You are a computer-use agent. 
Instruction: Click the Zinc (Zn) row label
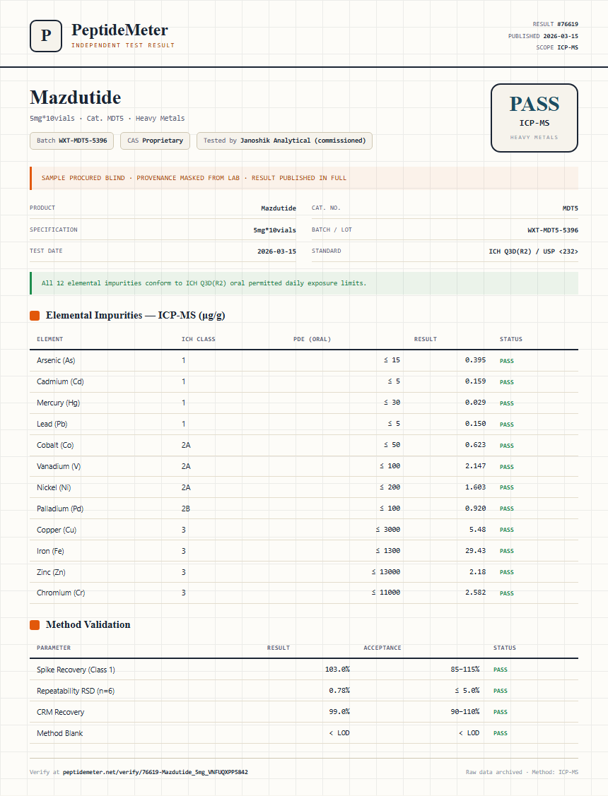51,572
